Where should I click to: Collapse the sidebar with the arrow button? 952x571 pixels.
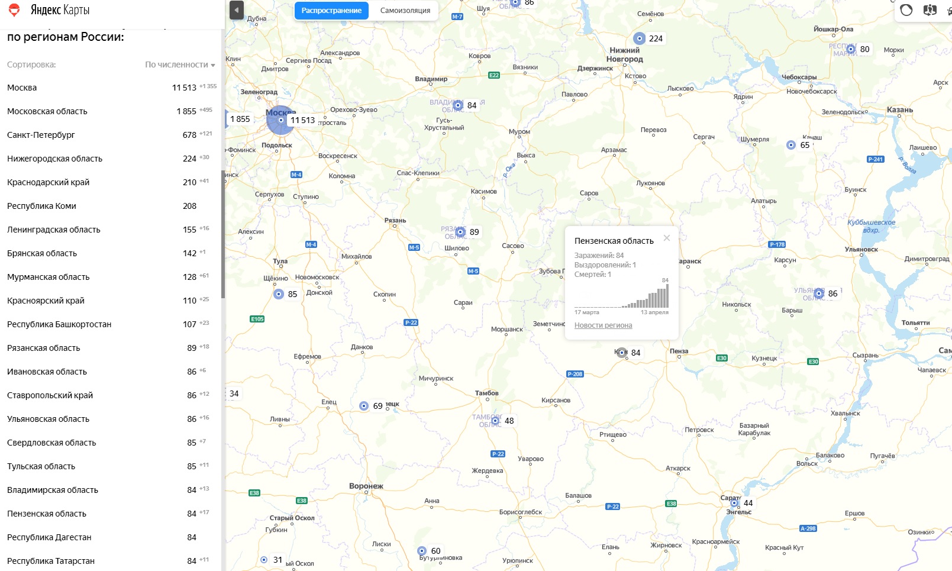(237, 10)
